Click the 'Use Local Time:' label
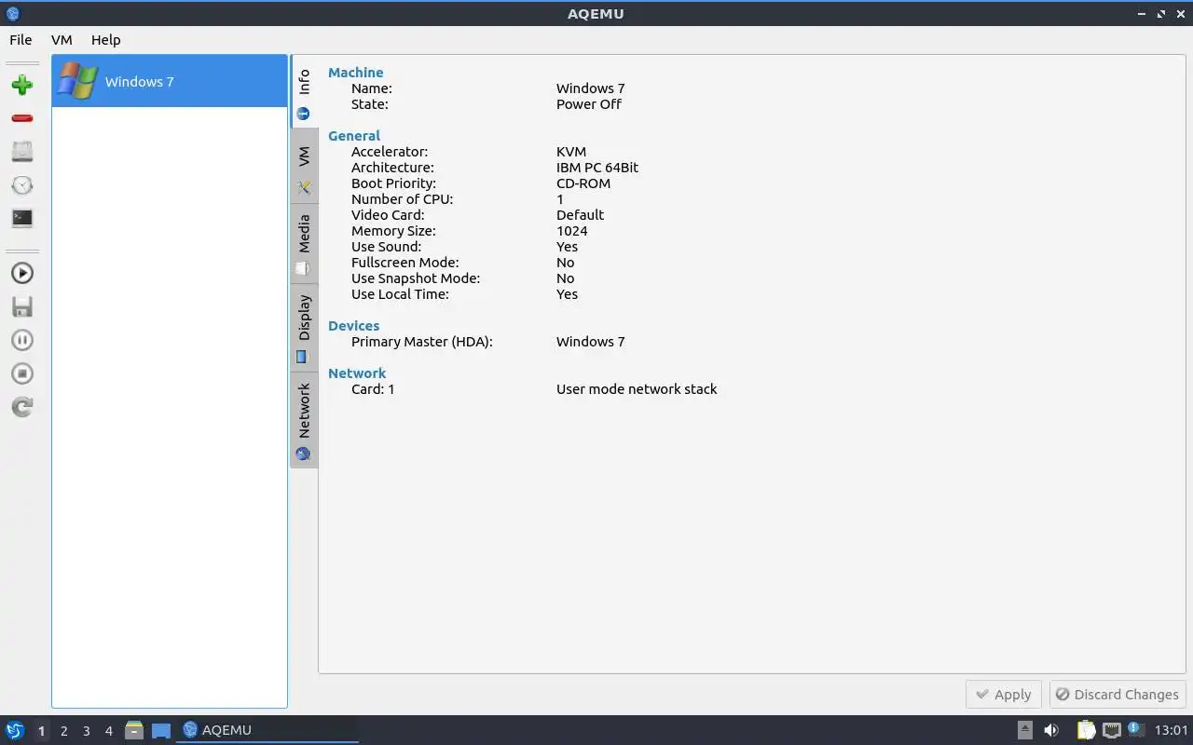Viewport: 1193px width, 745px height. tap(400, 294)
